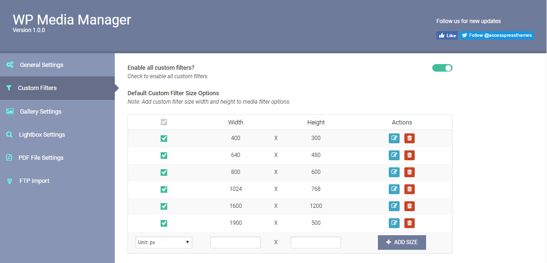Delete the 800 x 600 size row
The image size is (547, 263).
pos(410,172)
